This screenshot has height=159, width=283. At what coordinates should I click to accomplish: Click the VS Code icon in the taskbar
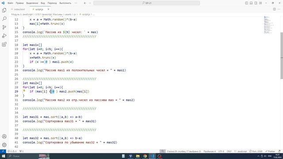152,156
